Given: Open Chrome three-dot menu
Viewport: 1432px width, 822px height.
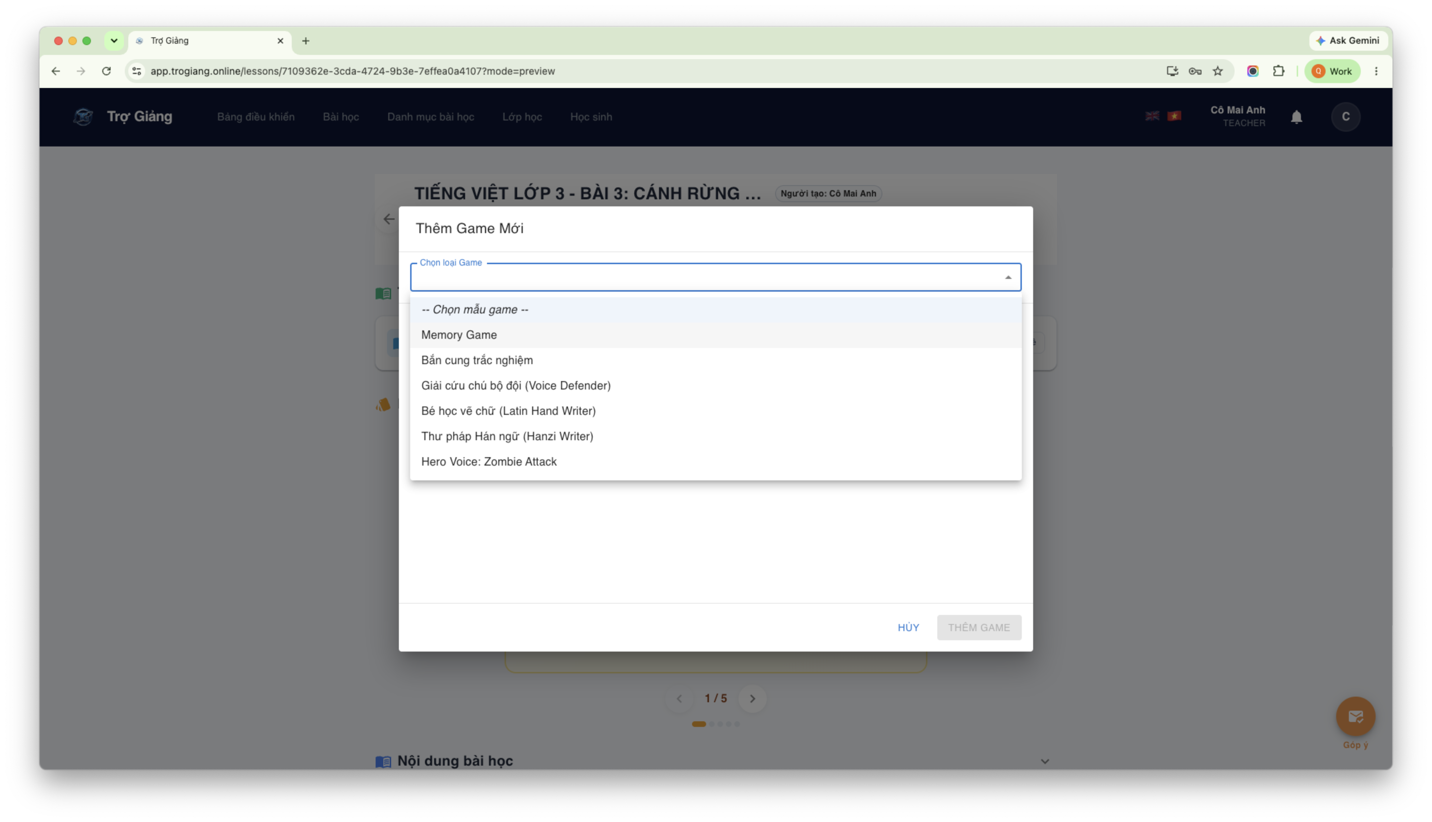Looking at the screenshot, I should [x=1376, y=71].
